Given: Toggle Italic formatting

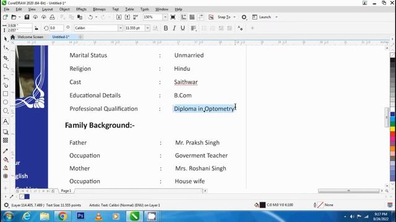Looking at the screenshot, I should click(174, 28).
